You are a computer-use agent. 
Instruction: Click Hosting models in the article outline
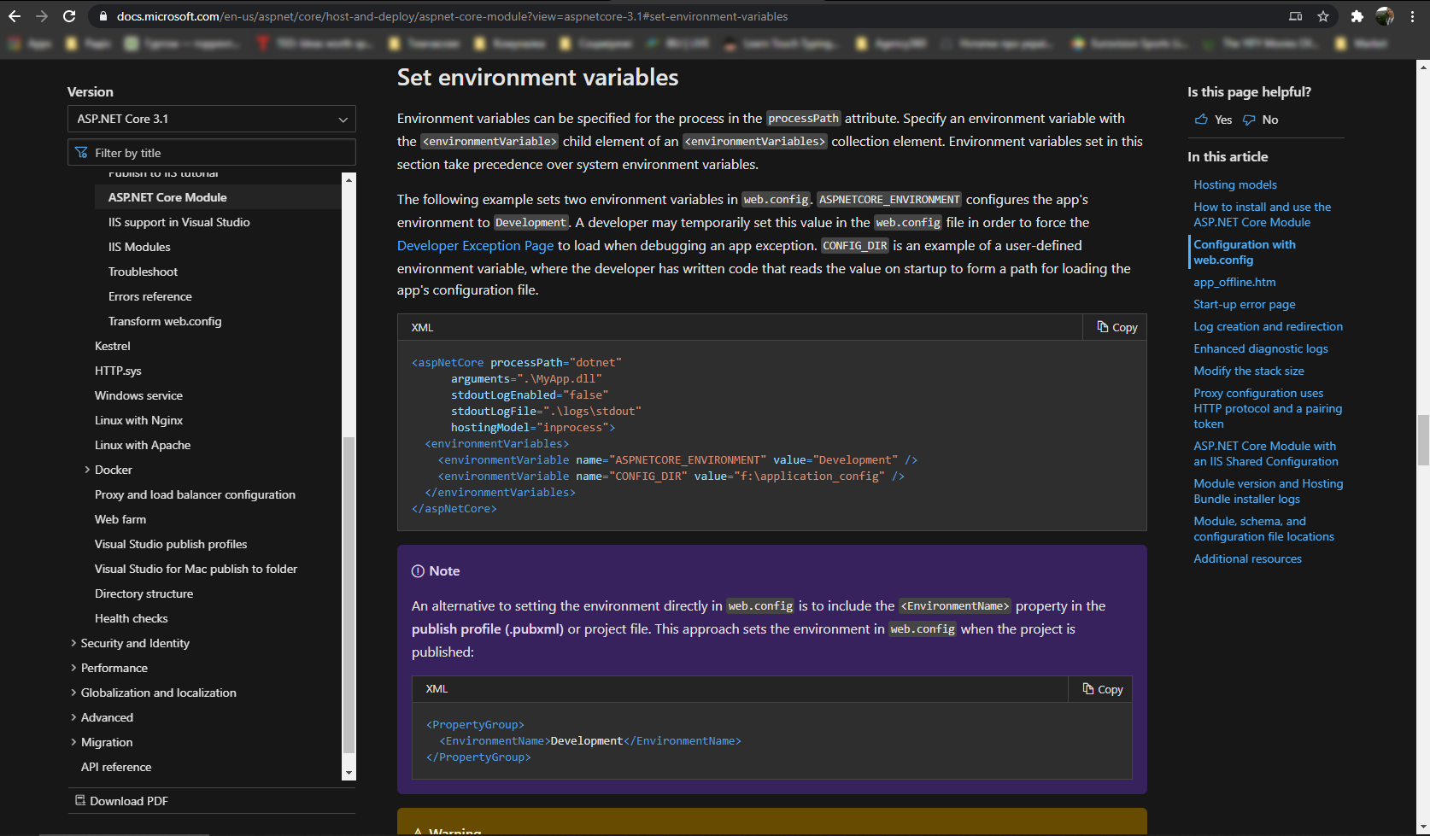click(x=1234, y=184)
